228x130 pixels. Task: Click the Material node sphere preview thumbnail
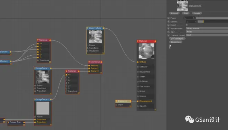pos(146,51)
